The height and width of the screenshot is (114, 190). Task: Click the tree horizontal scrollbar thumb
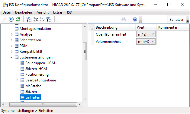tap(43, 104)
